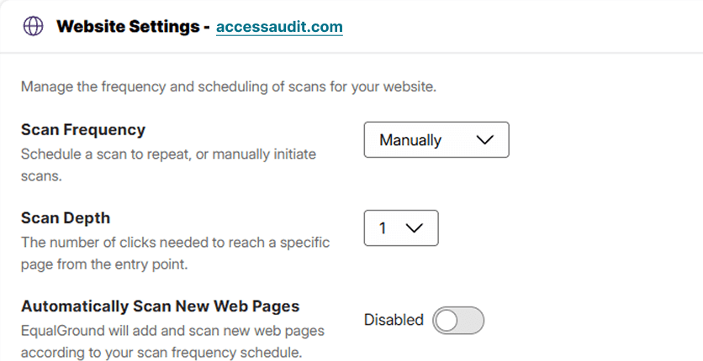Screen dimensions: 703x361
Task: Click 'according to your scan frequency schedule' text
Action: point(159,353)
